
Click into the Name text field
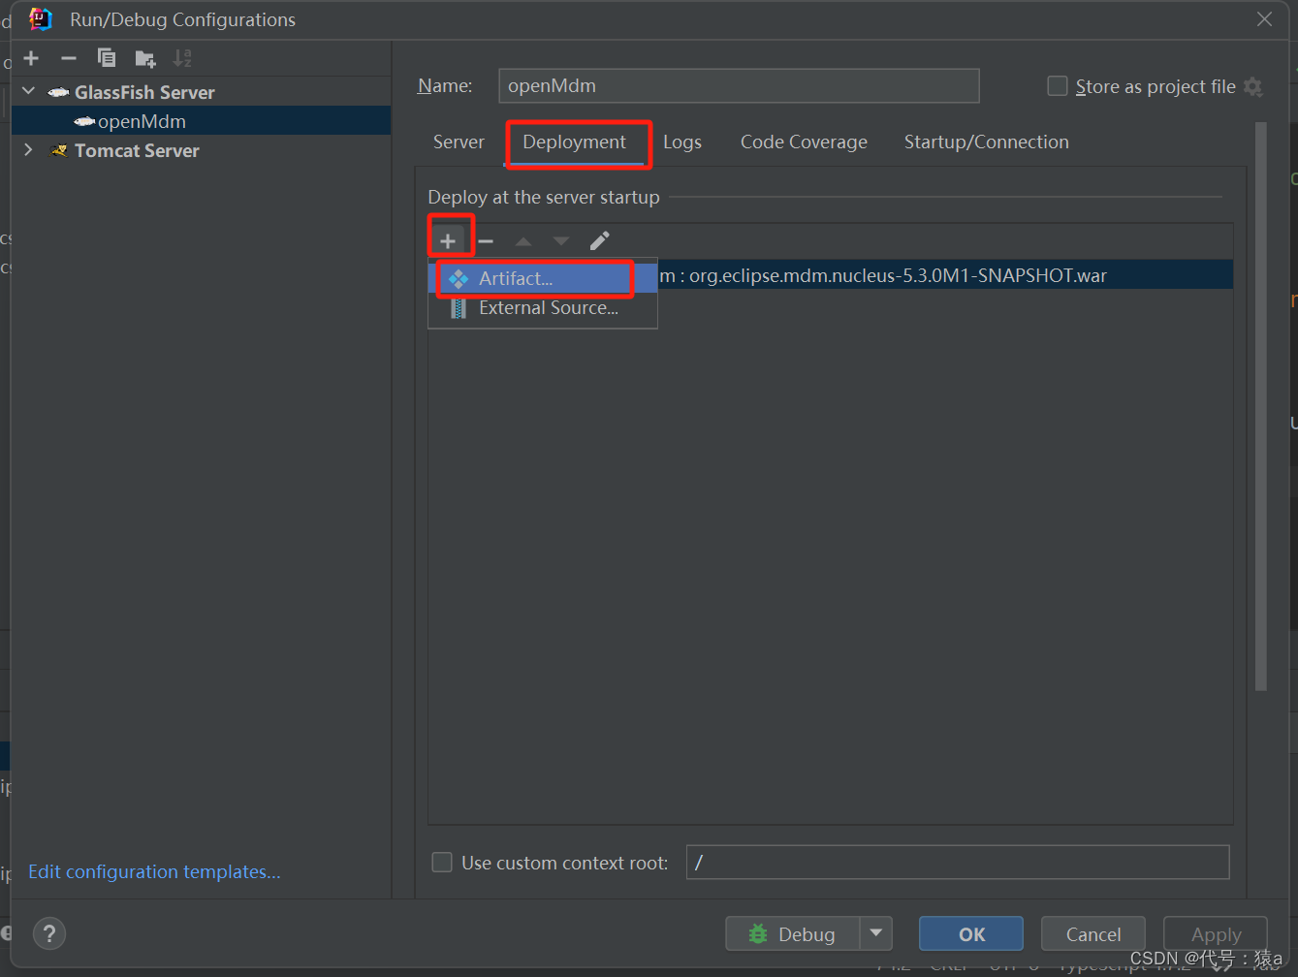click(x=738, y=85)
